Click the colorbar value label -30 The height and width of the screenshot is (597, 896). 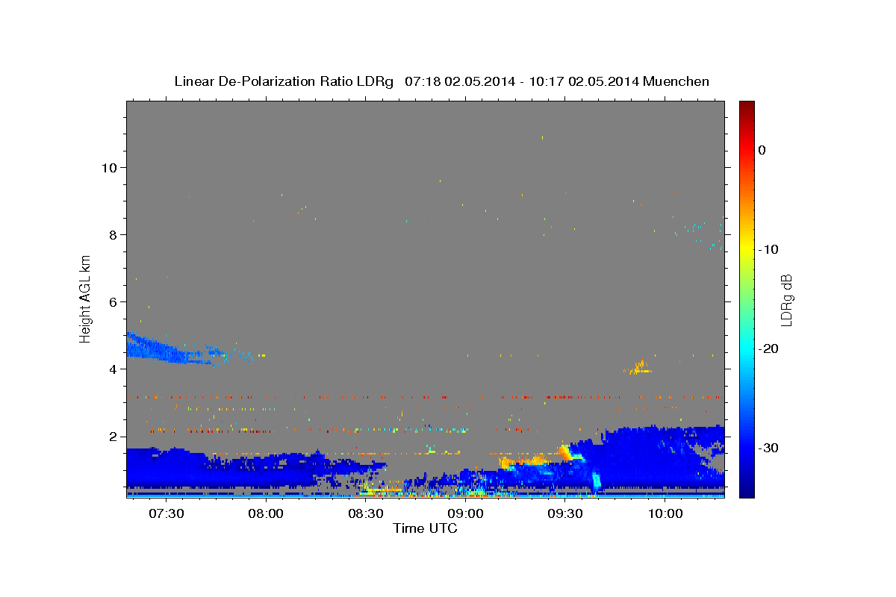pos(768,448)
